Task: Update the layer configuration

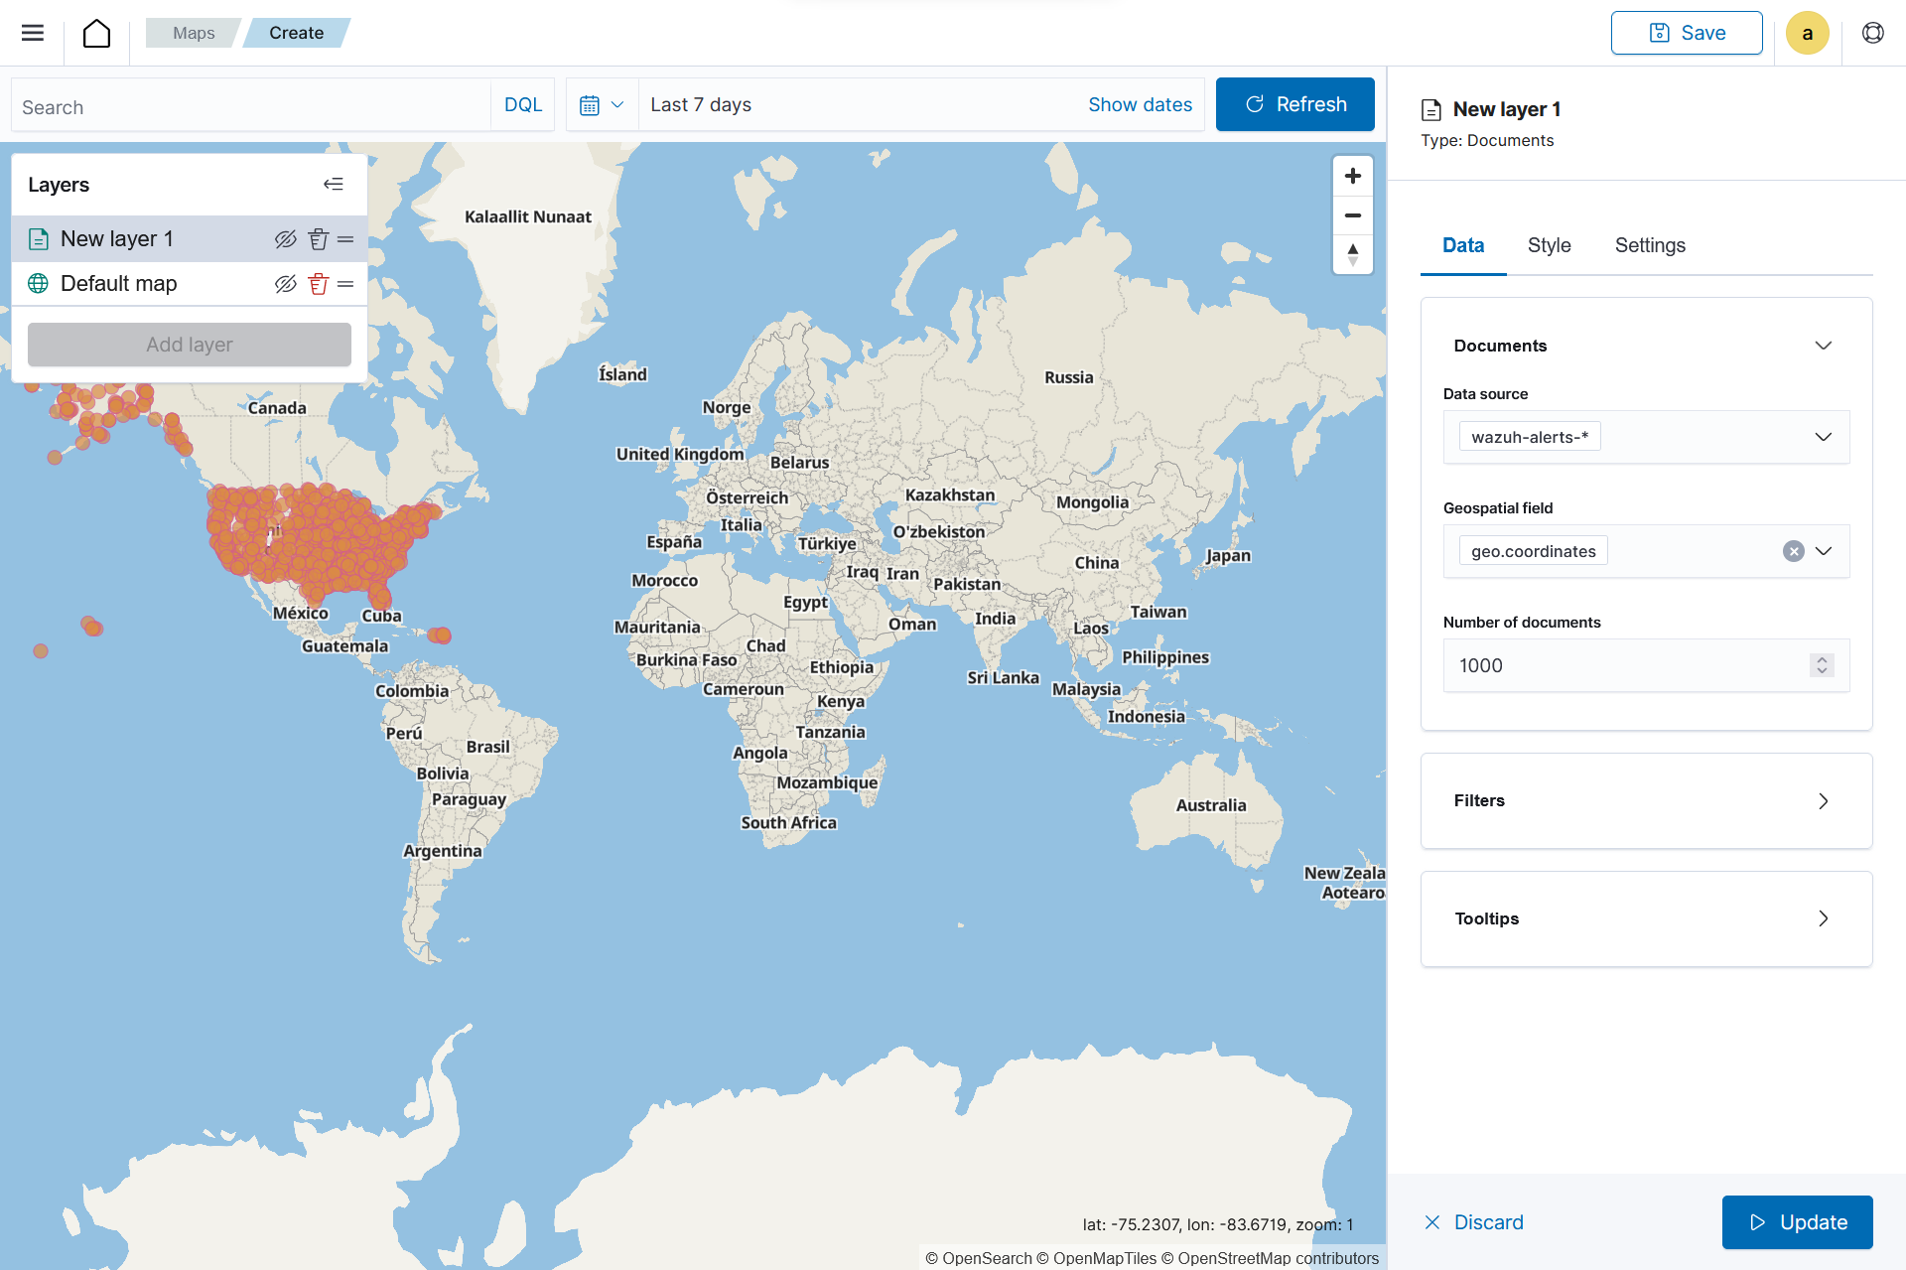Action: coord(1797,1222)
